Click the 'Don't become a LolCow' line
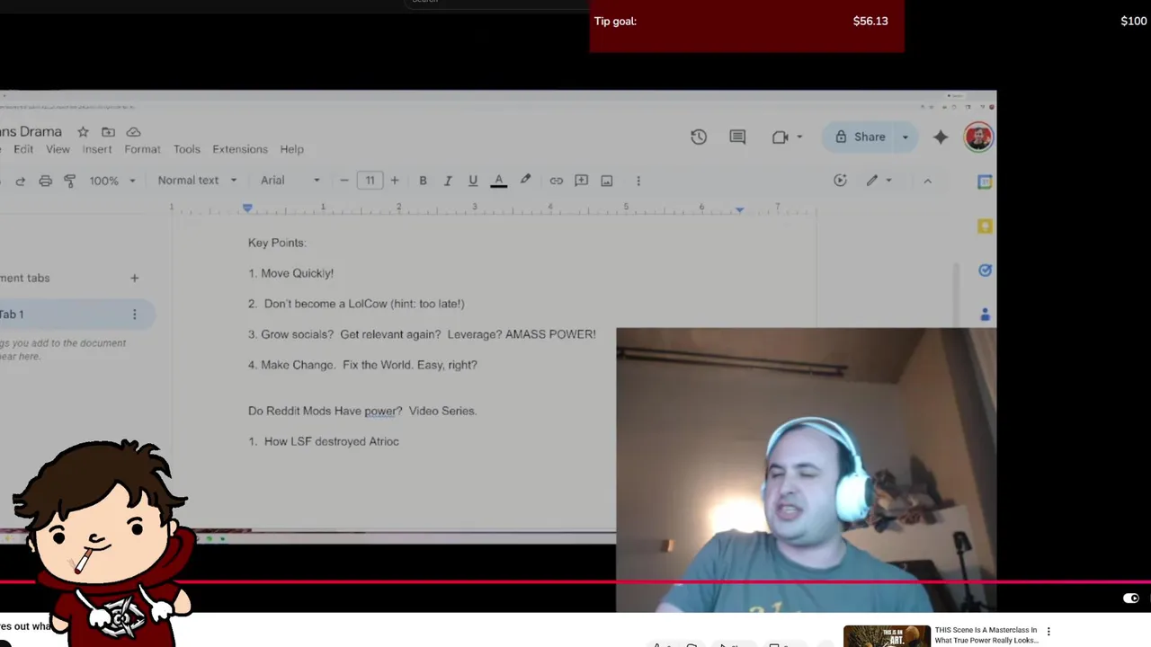This screenshot has height=647, width=1151. (356, 304)
